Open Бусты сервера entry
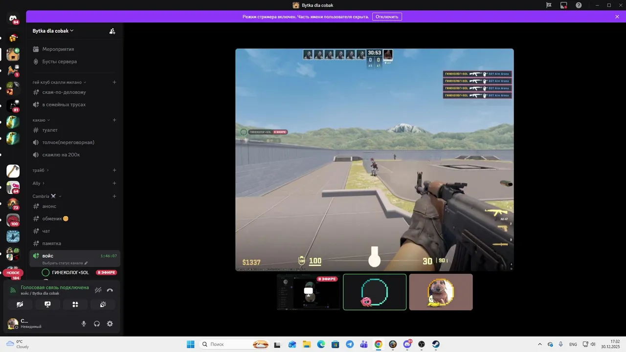 [x=74, y=62]
